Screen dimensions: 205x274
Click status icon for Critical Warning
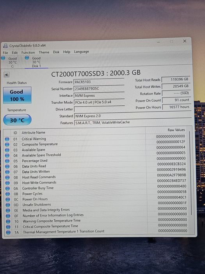pos(7,139)
